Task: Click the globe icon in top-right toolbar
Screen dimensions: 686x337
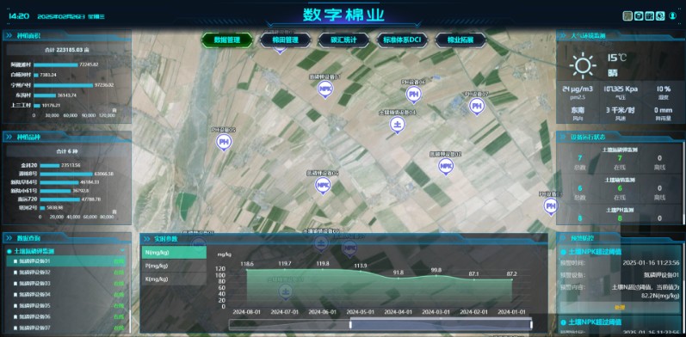Action: pos(661,16)
